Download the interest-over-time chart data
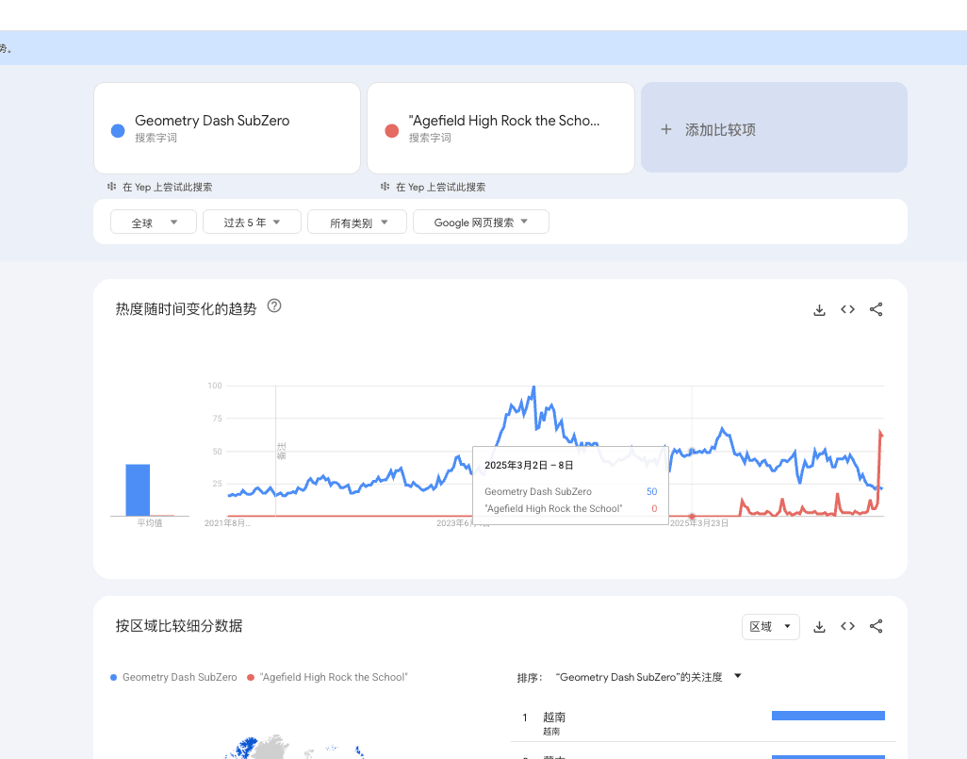967x759 pixels. click(x=819, y=310)
